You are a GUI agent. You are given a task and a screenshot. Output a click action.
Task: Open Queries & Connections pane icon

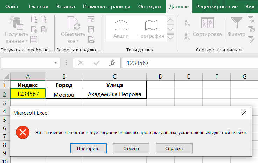(x=91, y=19)
